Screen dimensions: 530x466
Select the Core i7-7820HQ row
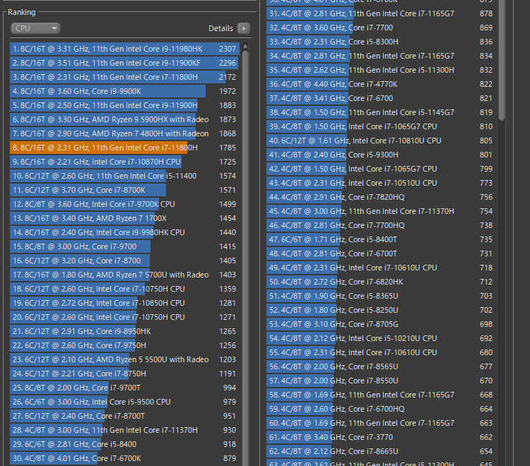pyautogui.click(x=382, y=198)
